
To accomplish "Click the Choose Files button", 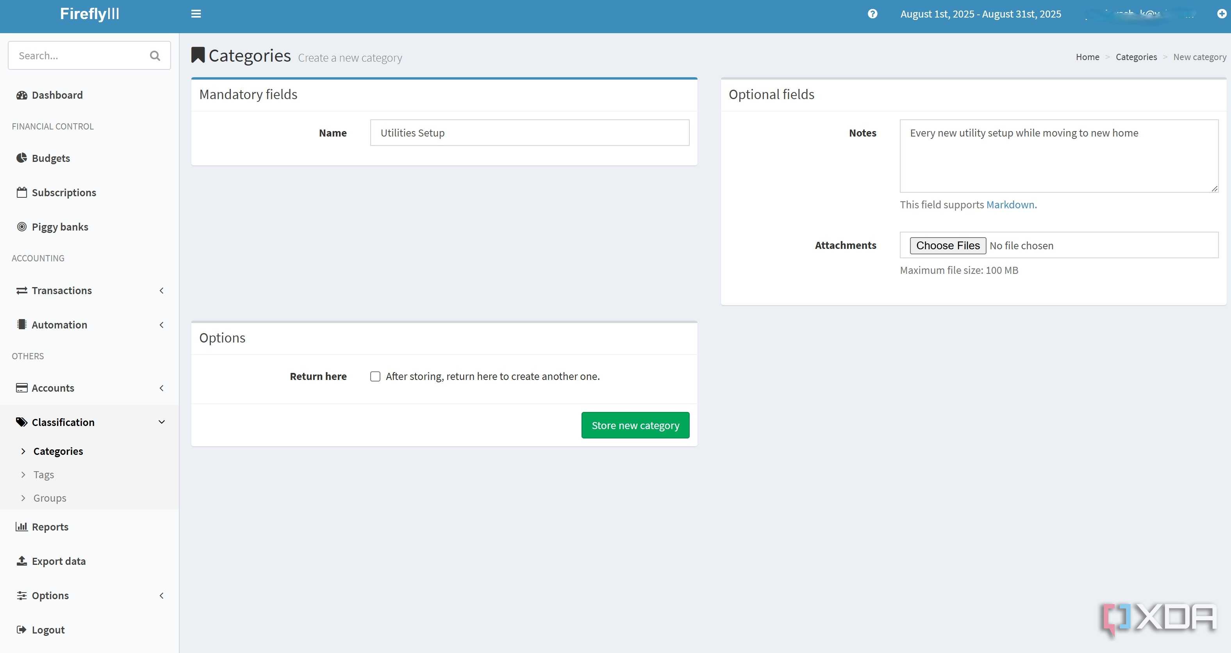I will pos(947,245).
